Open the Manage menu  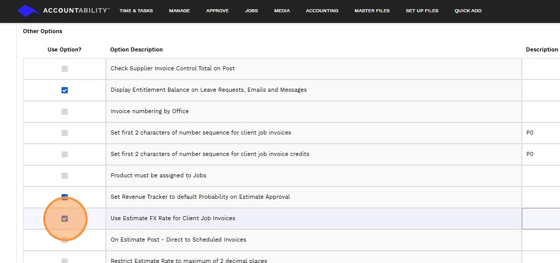click(x=179, y=11)
